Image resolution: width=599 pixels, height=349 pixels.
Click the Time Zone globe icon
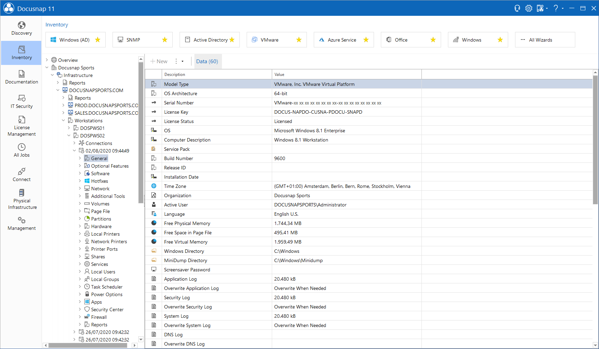pyautogui.click(x=154, y=186)
